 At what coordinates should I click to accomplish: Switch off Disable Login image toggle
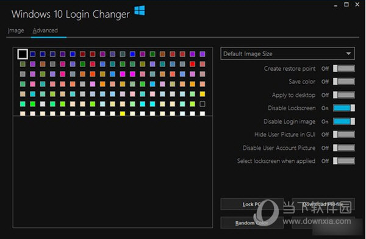tap(344, 121)
